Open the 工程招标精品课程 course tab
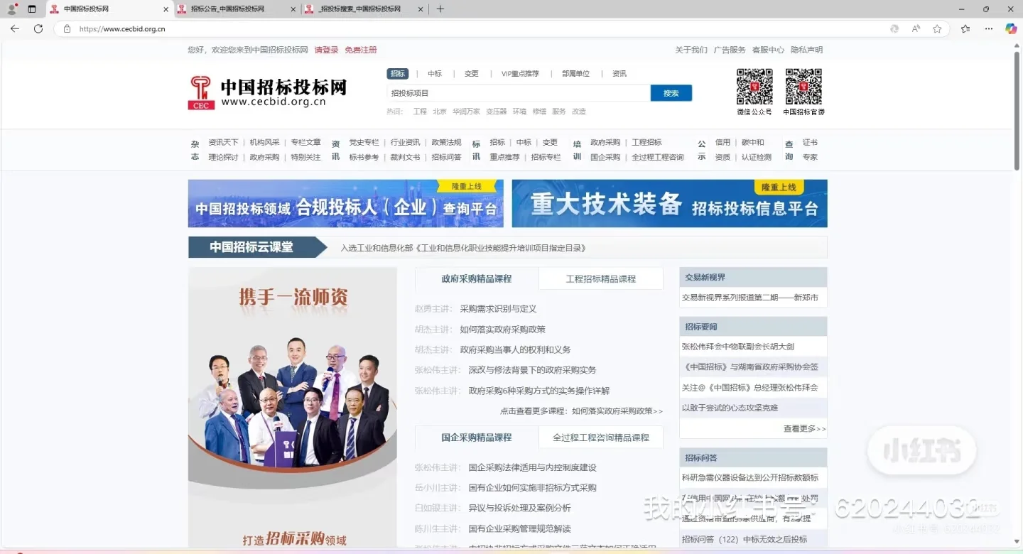 pos(600,278)
